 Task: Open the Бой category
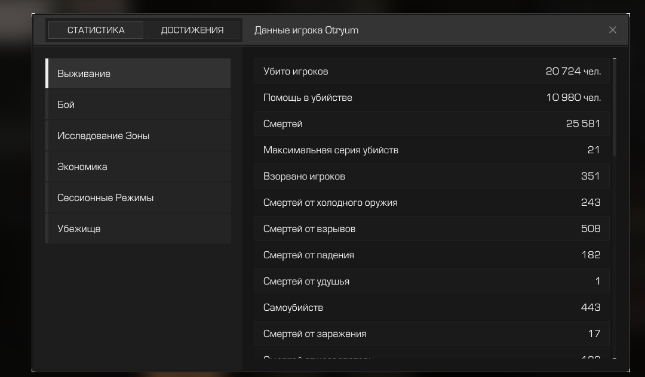click(x=138, y=105)
